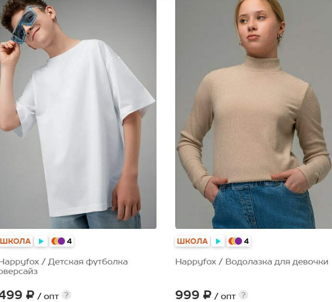The width and height of the screenshot is (332, 302).
Task: Show the 4 color options for the turtleneck
Action: (x=239, y=241)
